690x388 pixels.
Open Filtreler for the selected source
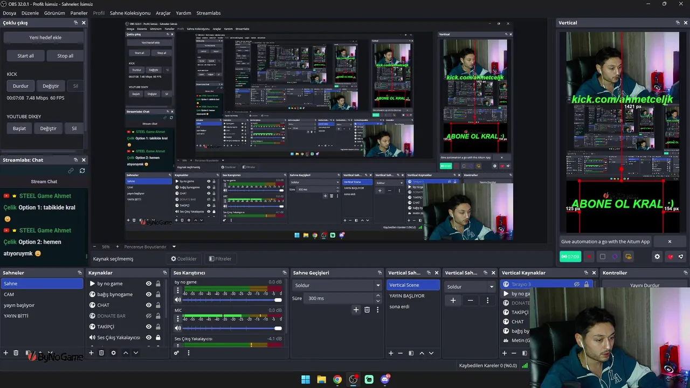pyautogui.click(x=220, y=259)
